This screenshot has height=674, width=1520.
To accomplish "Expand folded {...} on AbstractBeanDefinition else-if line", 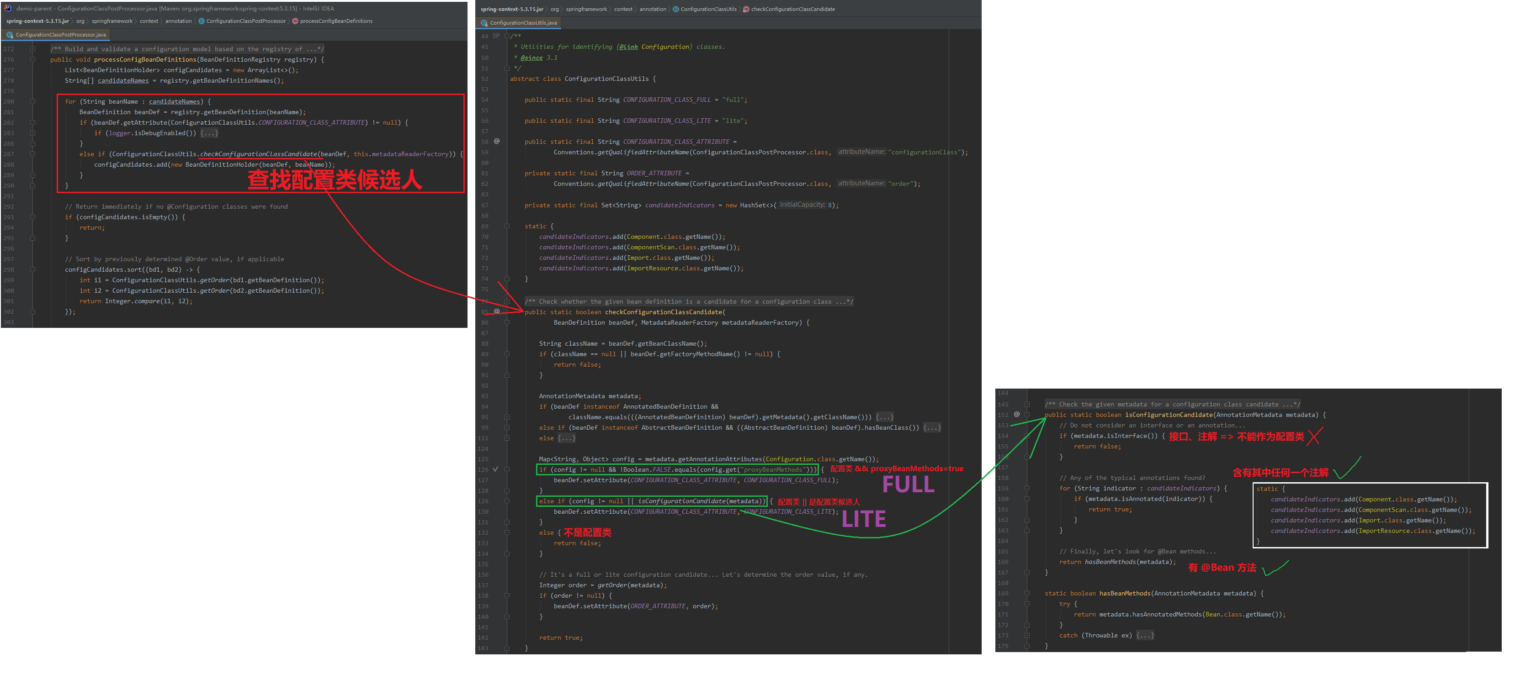I will pos(932,427).
